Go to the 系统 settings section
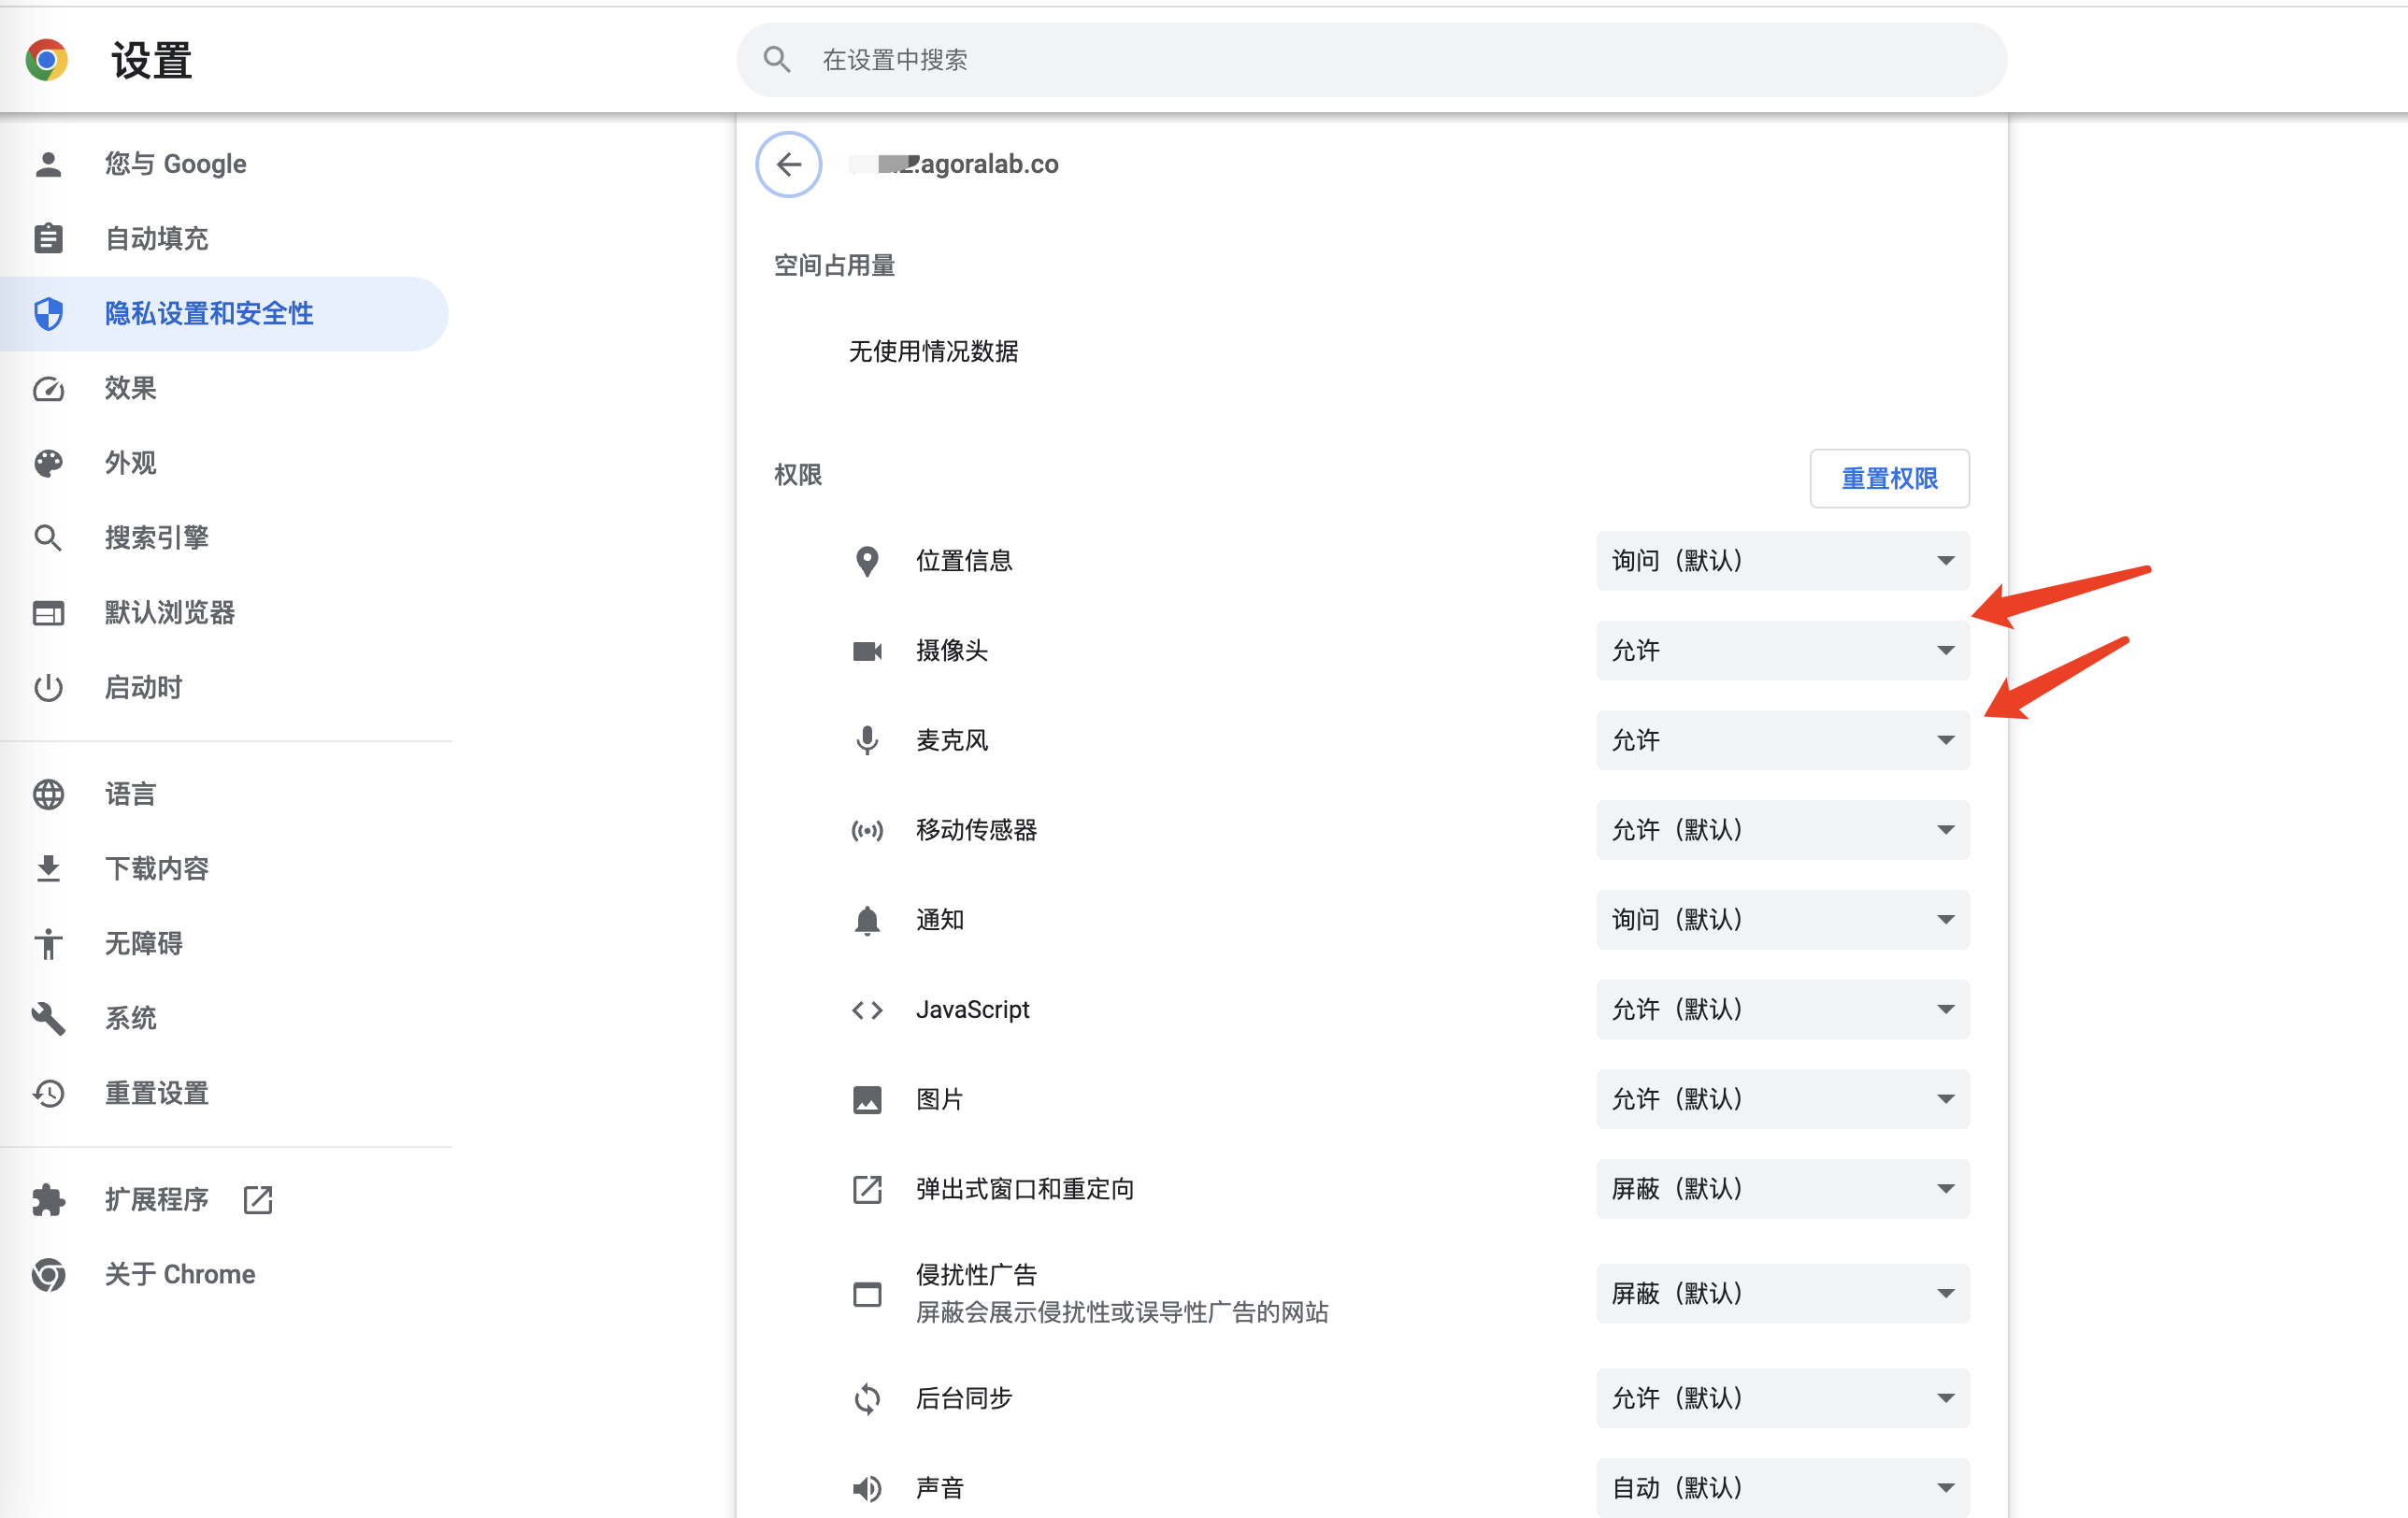 click(x=224, y=1019)
